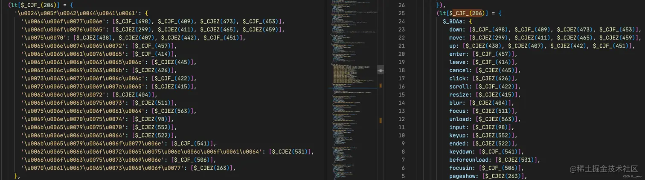Click the 'enter:' key in decoded pane
This screenshot has width=645, height=180.
pyautogui.click(x=459, y=54)
